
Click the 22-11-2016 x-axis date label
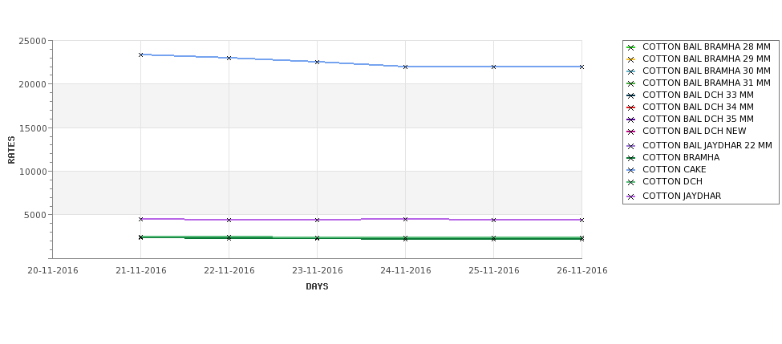[x=229, y=271]
